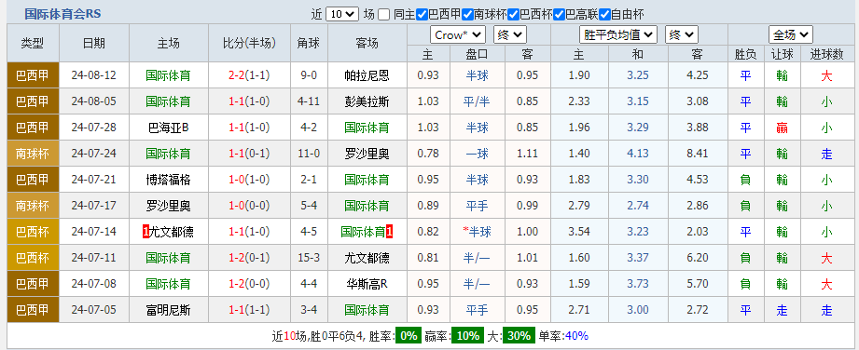Screen dimensions: 859x350
Task: Click the 0% win rate badge
Action: [409, 336]
